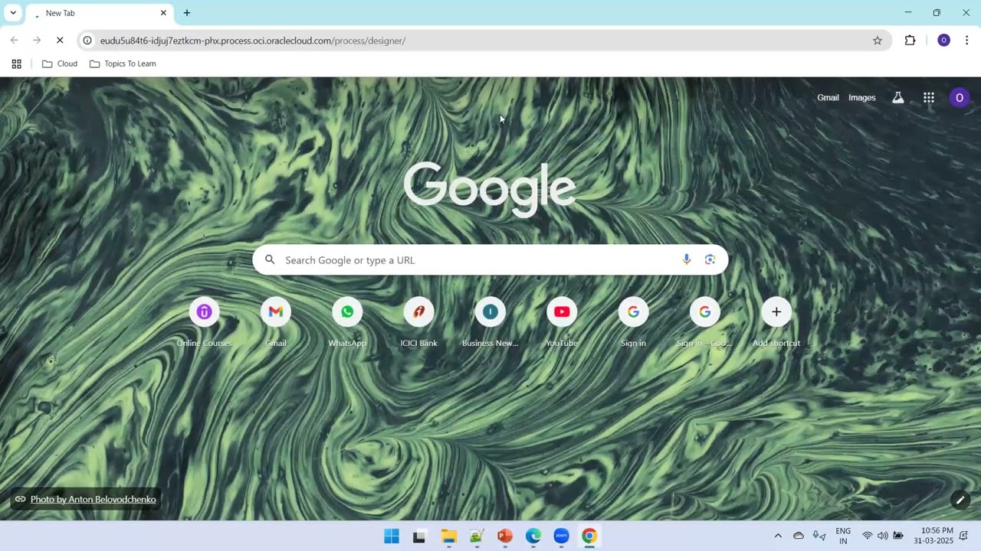Open Zoom from the taskbar
The height and width of the screenshot is (551, 981).
(x=561, y=536)
